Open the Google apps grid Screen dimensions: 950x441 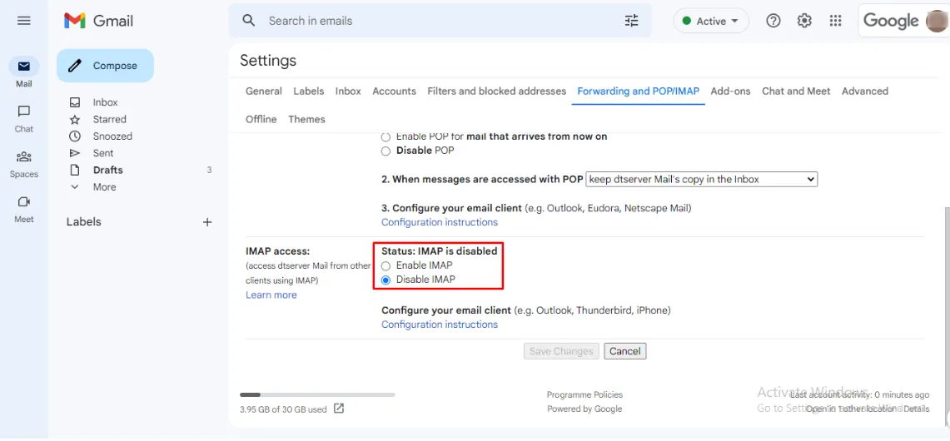(x=836, y=21)
